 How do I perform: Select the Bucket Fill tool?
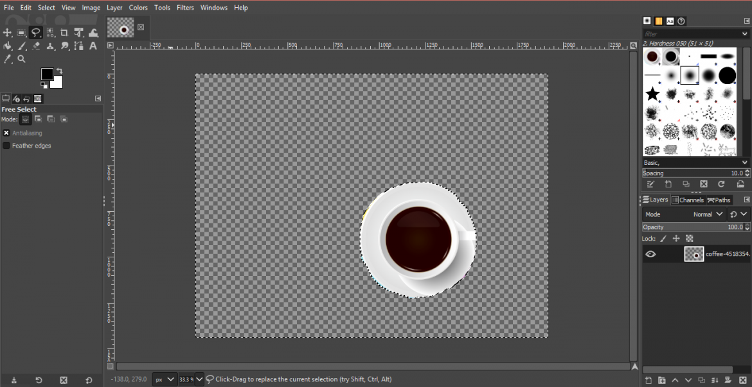tap(8, 46)
